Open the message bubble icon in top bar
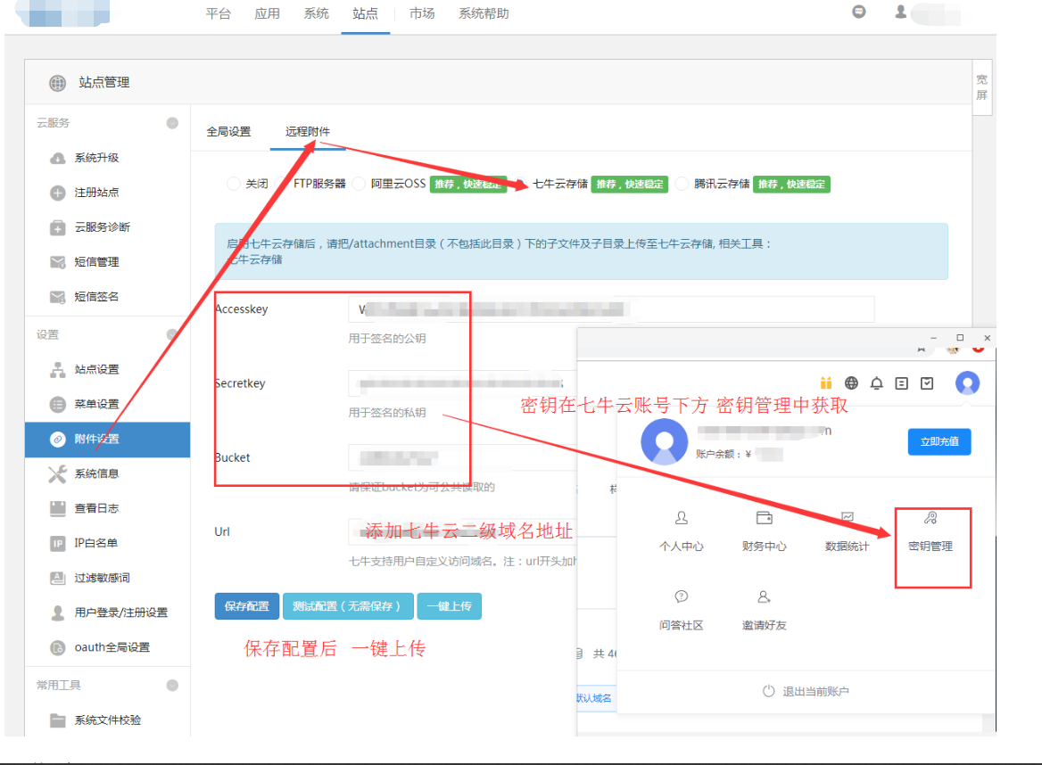This screenshot has width=1042, height=765. tap(858, 12)
